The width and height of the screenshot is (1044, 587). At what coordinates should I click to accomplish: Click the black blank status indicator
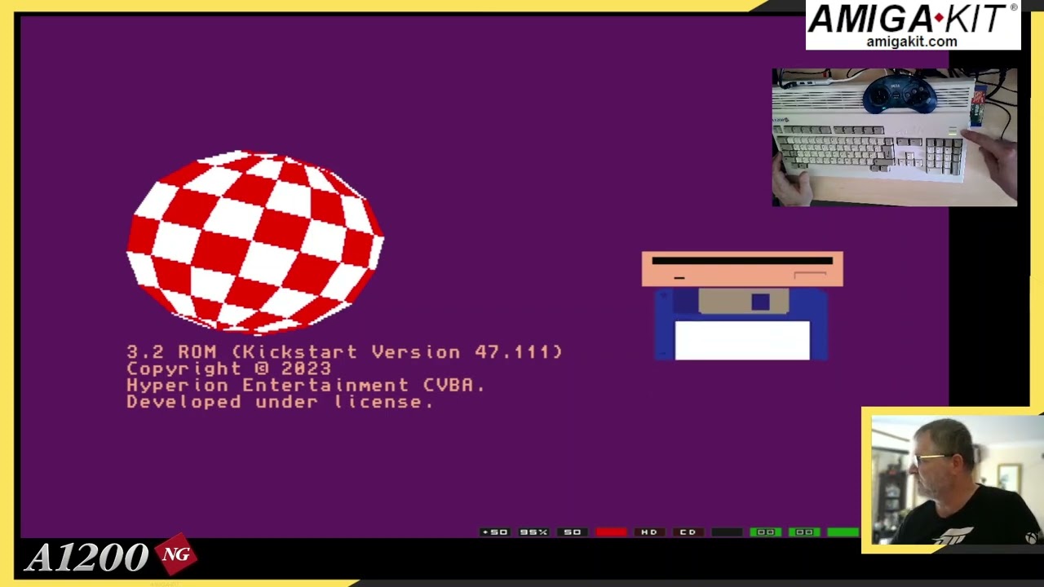tap(727, 532)
